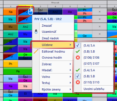Click the red X icon next to S110
117x101 pixels.
click(x=78, y=82)
